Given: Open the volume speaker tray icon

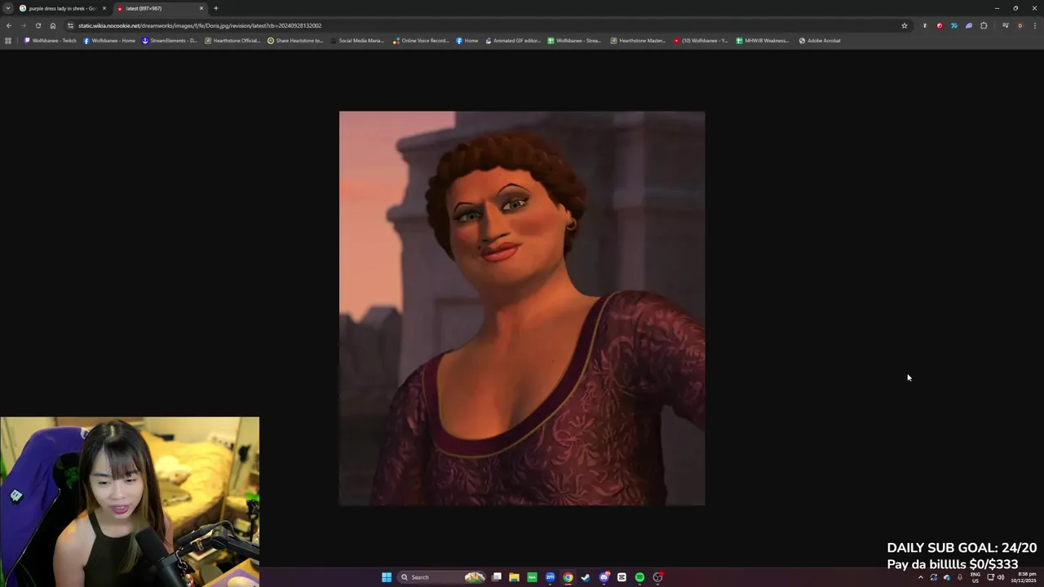Looking at the screenshot, I should pyautogui.click(x=1001, y=577).
